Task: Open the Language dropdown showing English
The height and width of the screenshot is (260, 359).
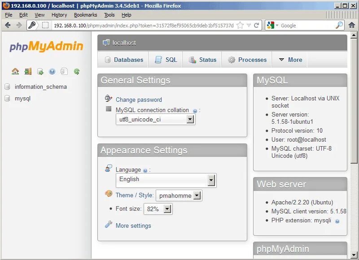Action: 166,180
